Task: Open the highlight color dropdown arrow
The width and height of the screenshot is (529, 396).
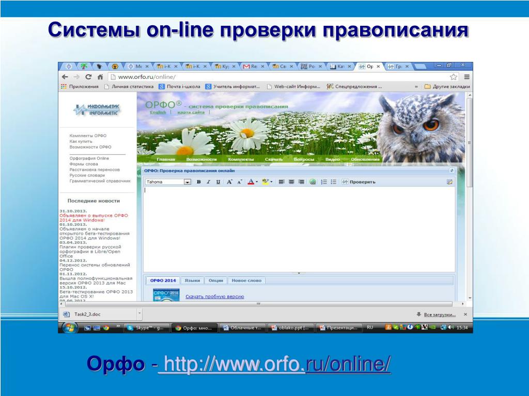Action: coord(272,182)
